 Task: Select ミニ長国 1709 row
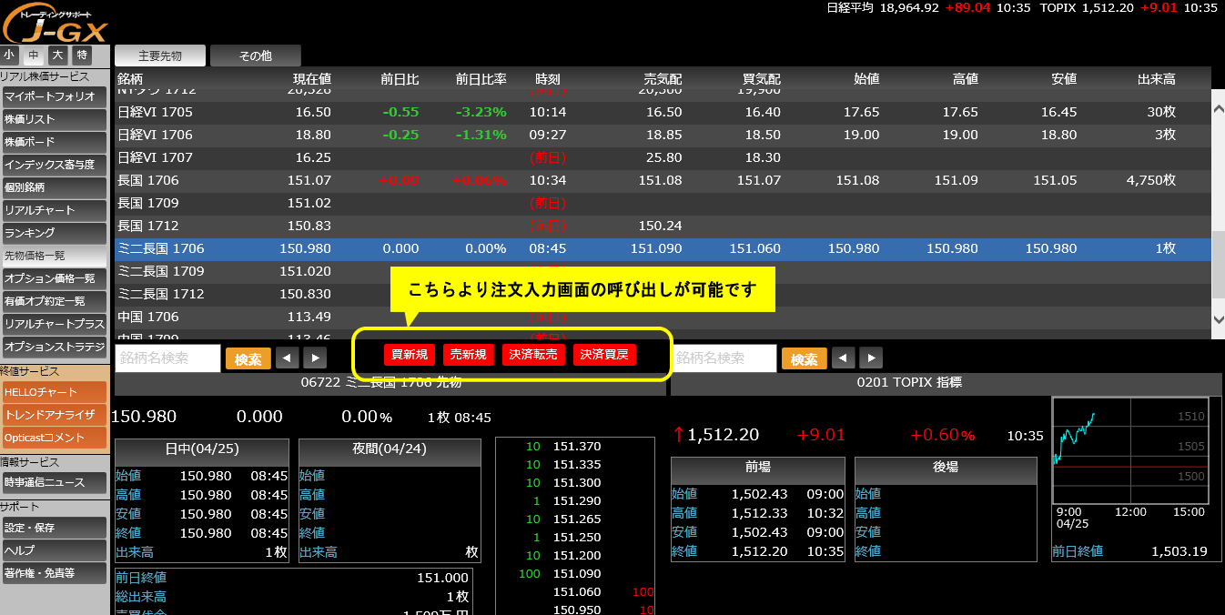[663, 271]
